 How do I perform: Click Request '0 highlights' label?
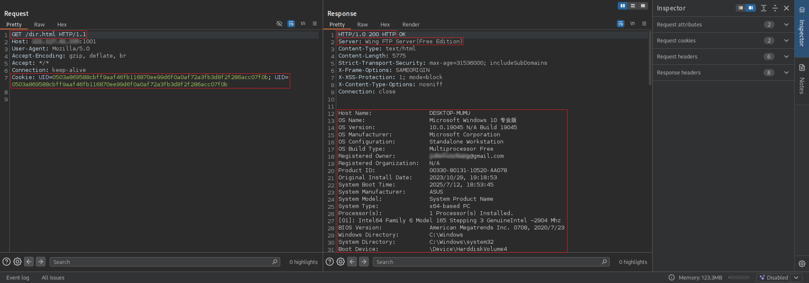point(303,262)
